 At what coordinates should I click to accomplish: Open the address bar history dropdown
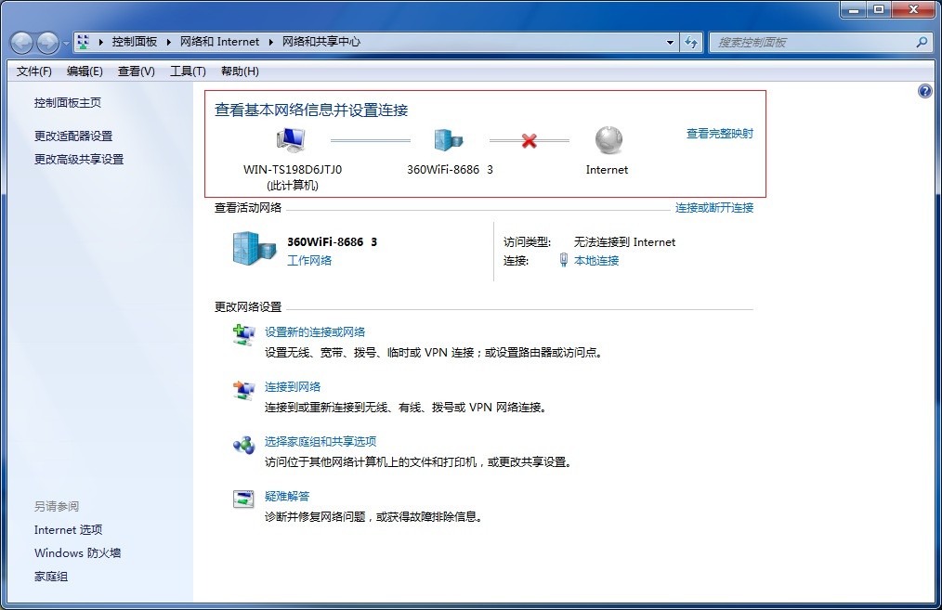(x=670, y=42)
